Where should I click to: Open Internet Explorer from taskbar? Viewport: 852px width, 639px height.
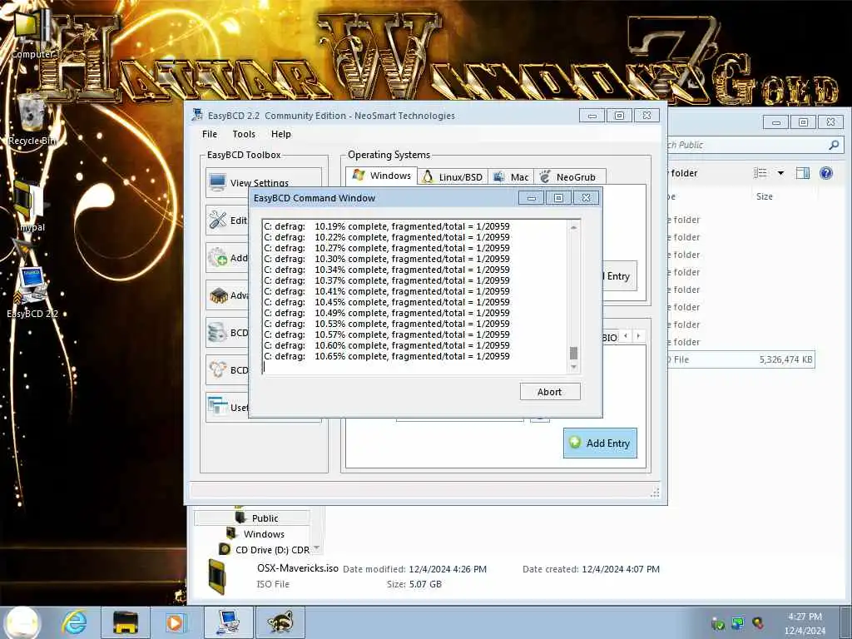74,622
